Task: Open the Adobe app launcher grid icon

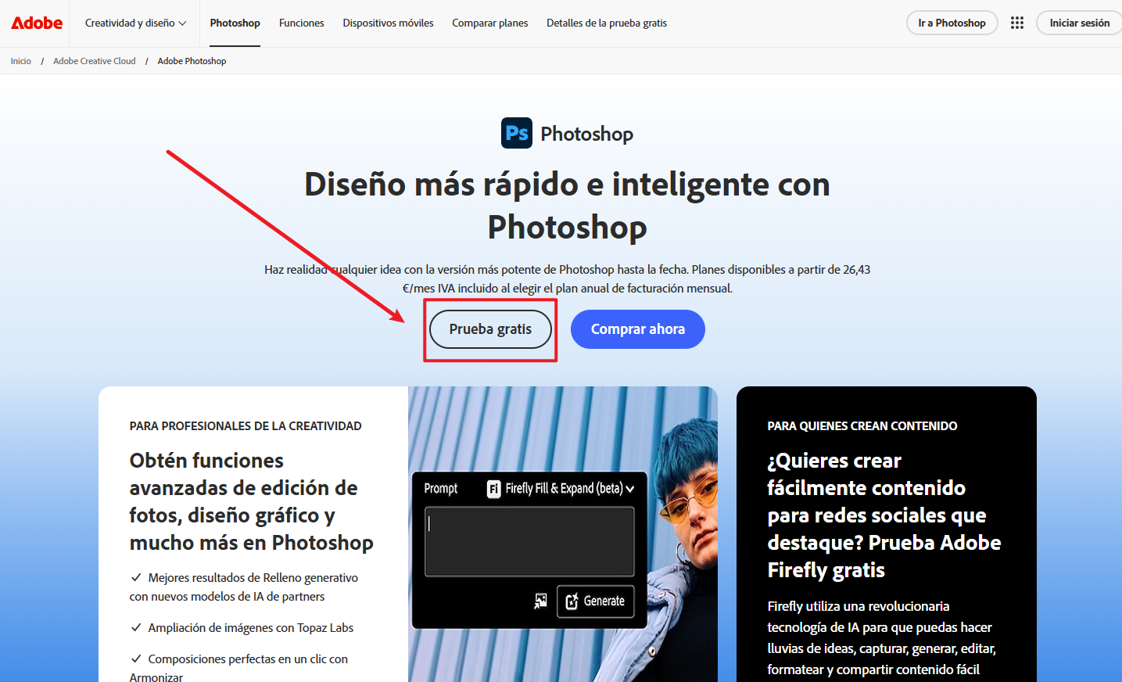Action: click(x=1016, y=23)
